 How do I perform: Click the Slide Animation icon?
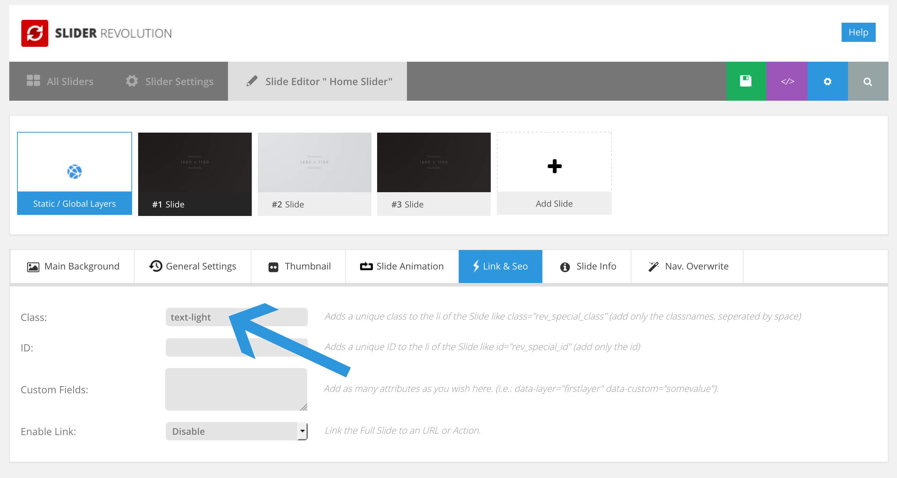click(x=366, y=266)
